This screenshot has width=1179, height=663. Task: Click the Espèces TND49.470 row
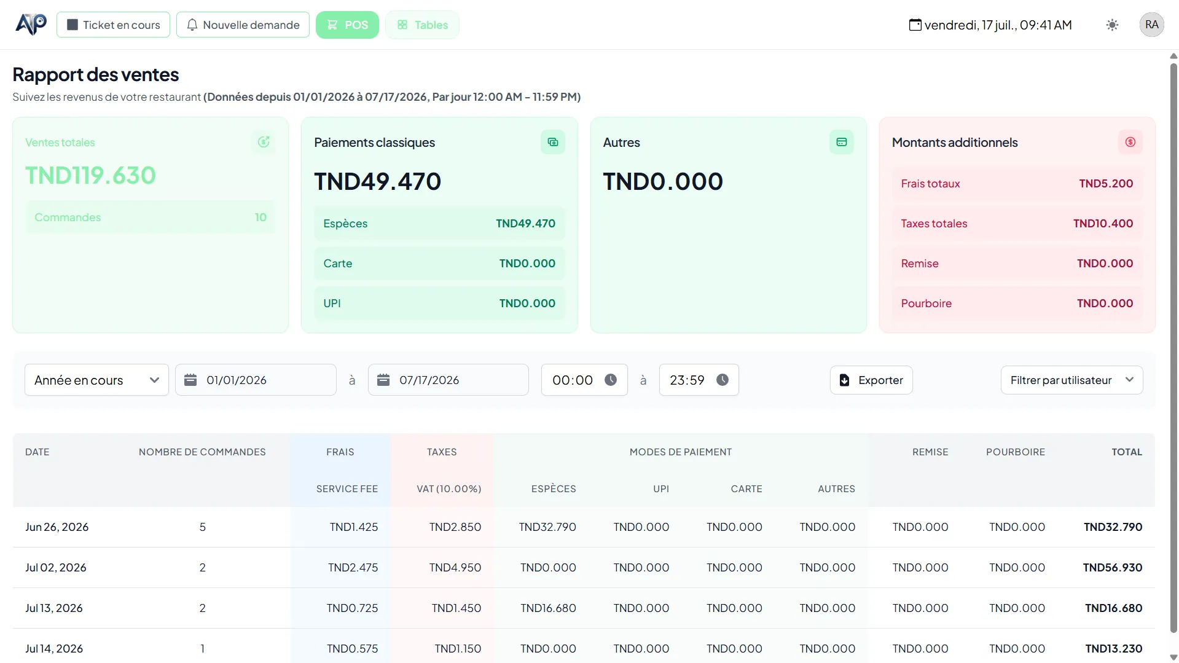pos(439,223)
